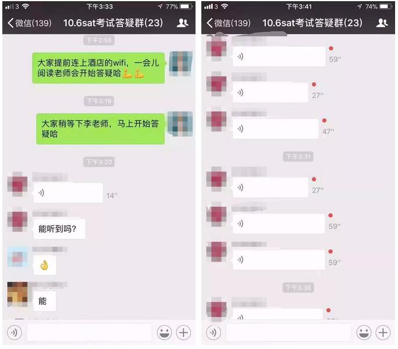398x349 pixels.
Task: Tap the 能听到吗? message bubble
Action: tap(59, 229)
